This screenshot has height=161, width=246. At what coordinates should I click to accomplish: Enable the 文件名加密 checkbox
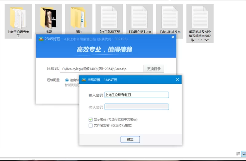tap(90, 126)
